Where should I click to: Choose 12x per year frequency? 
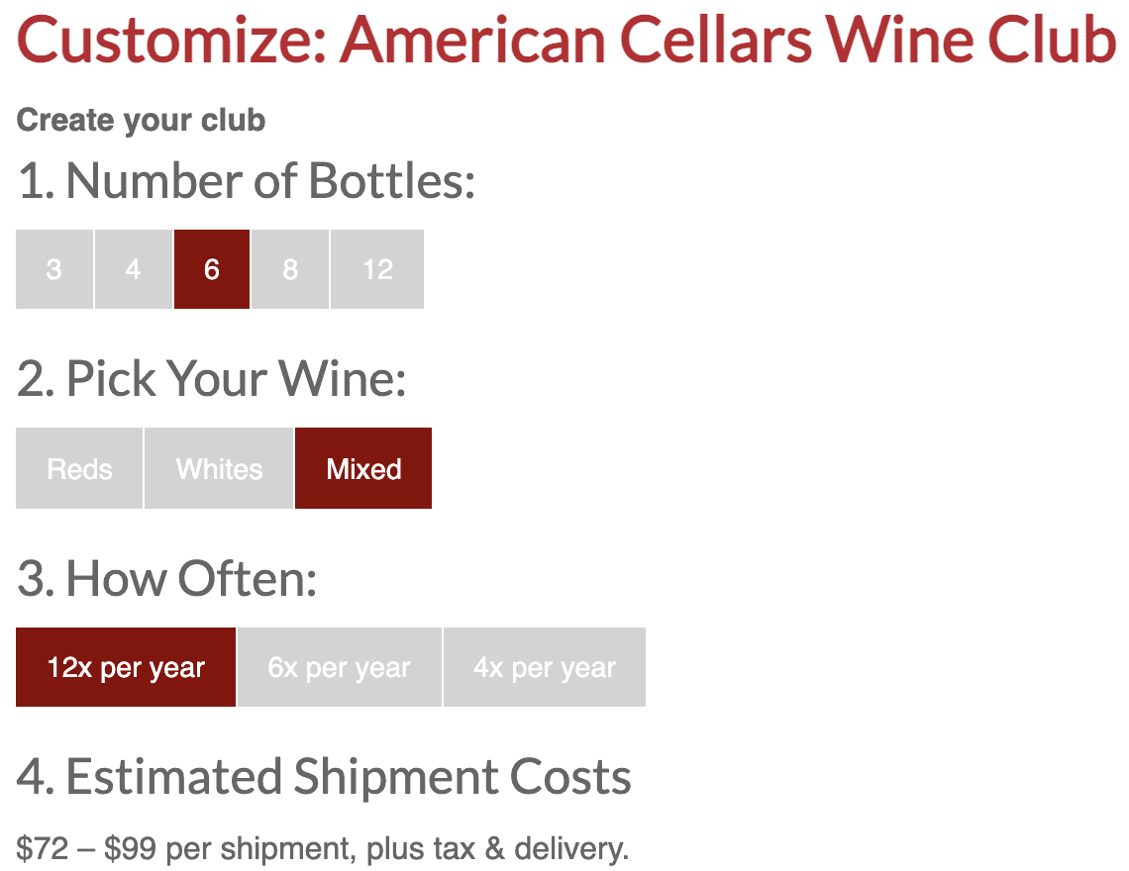[125, 667]
